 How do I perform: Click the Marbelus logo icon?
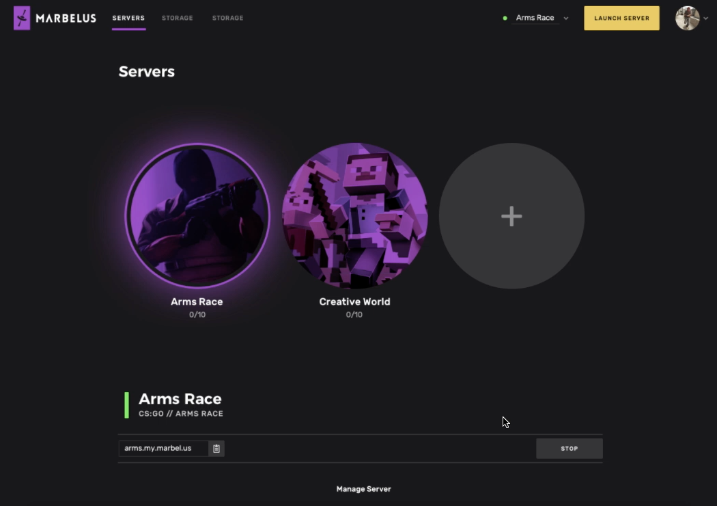pos(22,18)
